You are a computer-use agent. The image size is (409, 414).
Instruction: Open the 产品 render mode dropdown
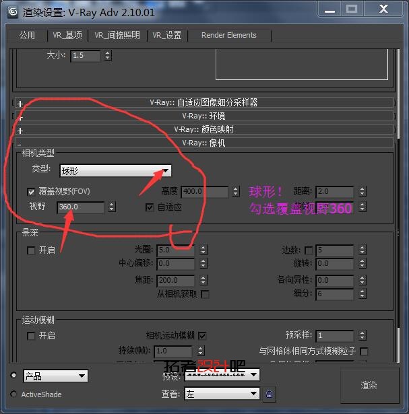[55, 376]
